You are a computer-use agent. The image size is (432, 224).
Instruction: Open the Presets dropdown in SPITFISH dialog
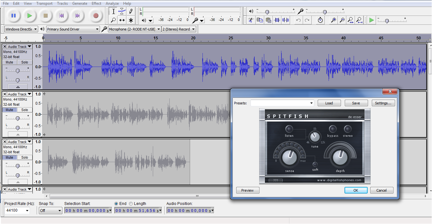[282, 103]
